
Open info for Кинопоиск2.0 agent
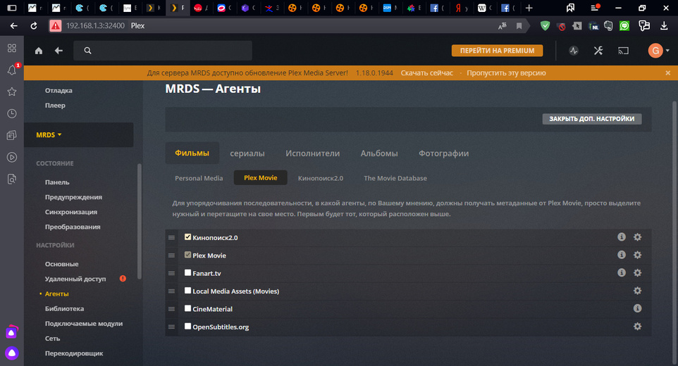[622, 237]
